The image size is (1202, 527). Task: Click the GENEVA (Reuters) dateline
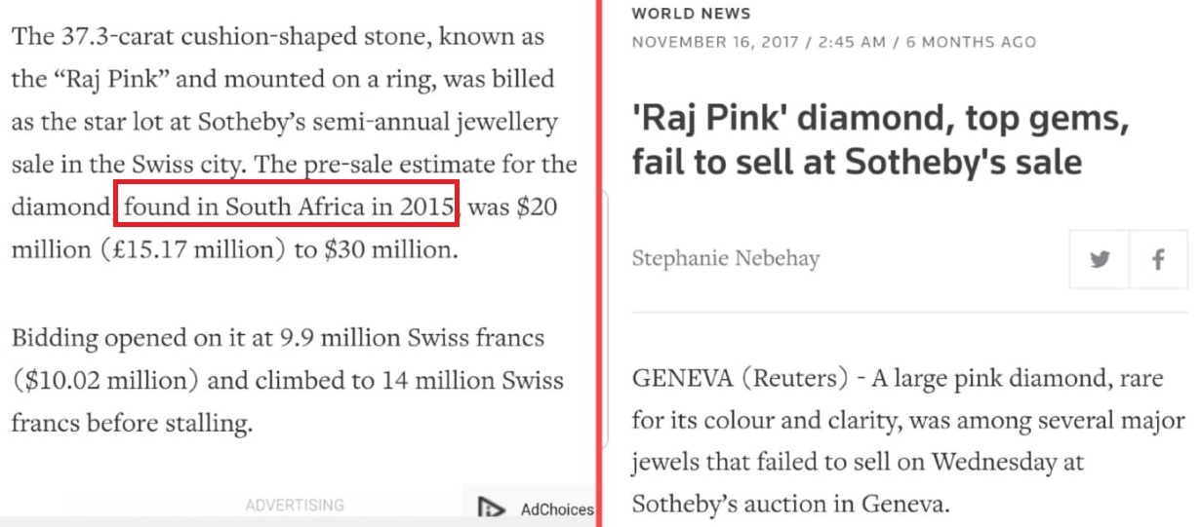(x=741, y=379)
